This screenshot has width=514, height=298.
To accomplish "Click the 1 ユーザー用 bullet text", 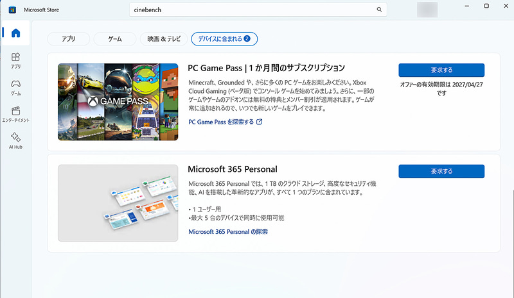I will [205, 209].
